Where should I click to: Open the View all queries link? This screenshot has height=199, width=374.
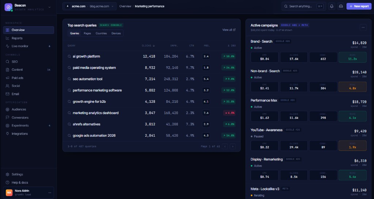(229, 30)
